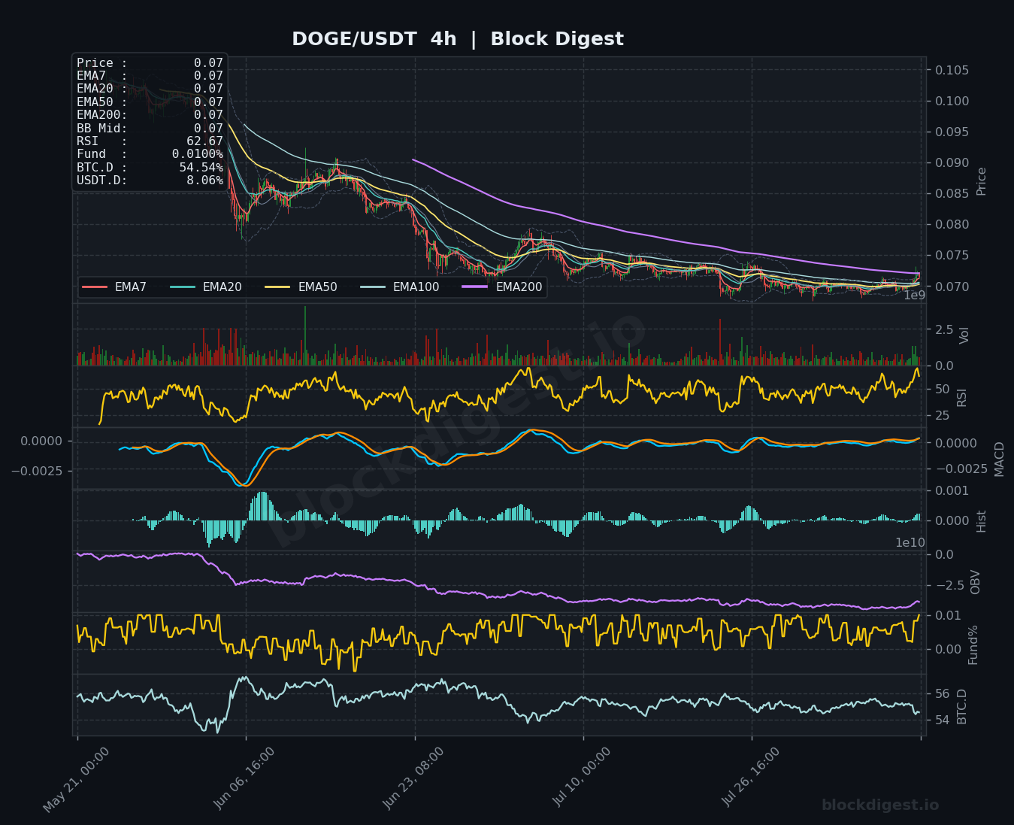The width and height of the screenshot is (1014, 825).
Task: Click the 54 tick on BTC.D axis
Action: (943, 720)
